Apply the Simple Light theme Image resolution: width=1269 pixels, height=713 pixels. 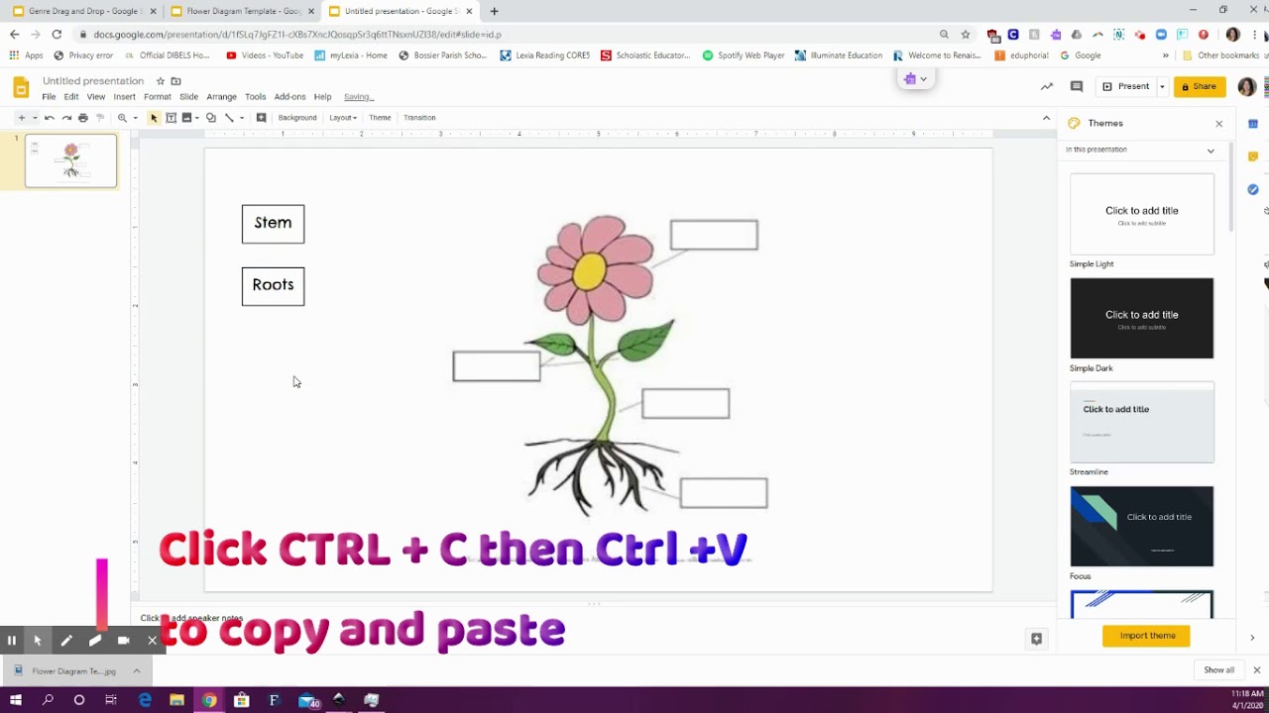(1142, 215)
